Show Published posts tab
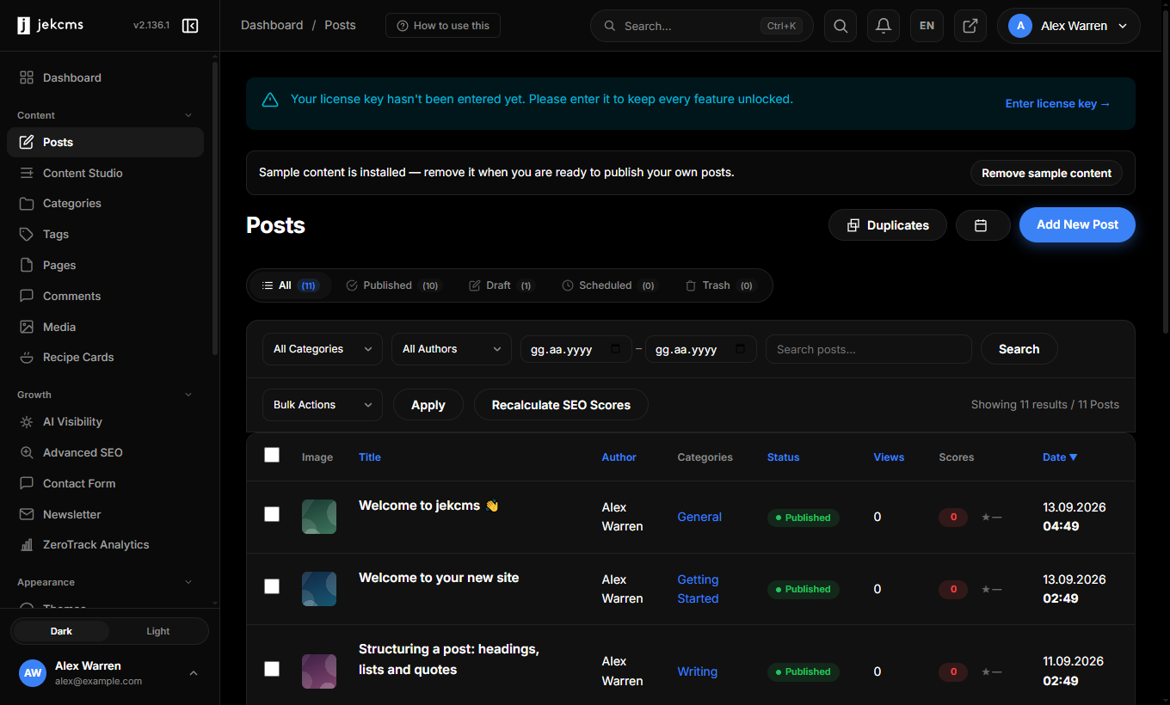This screenshot has height=705, width=1170. click(393, 285)
